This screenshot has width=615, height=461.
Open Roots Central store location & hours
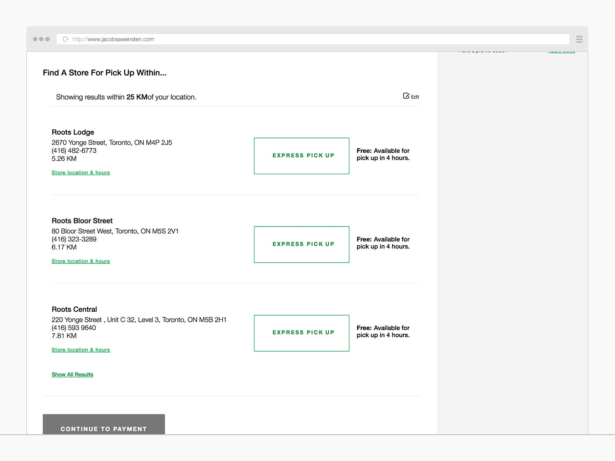click(81, 350)
